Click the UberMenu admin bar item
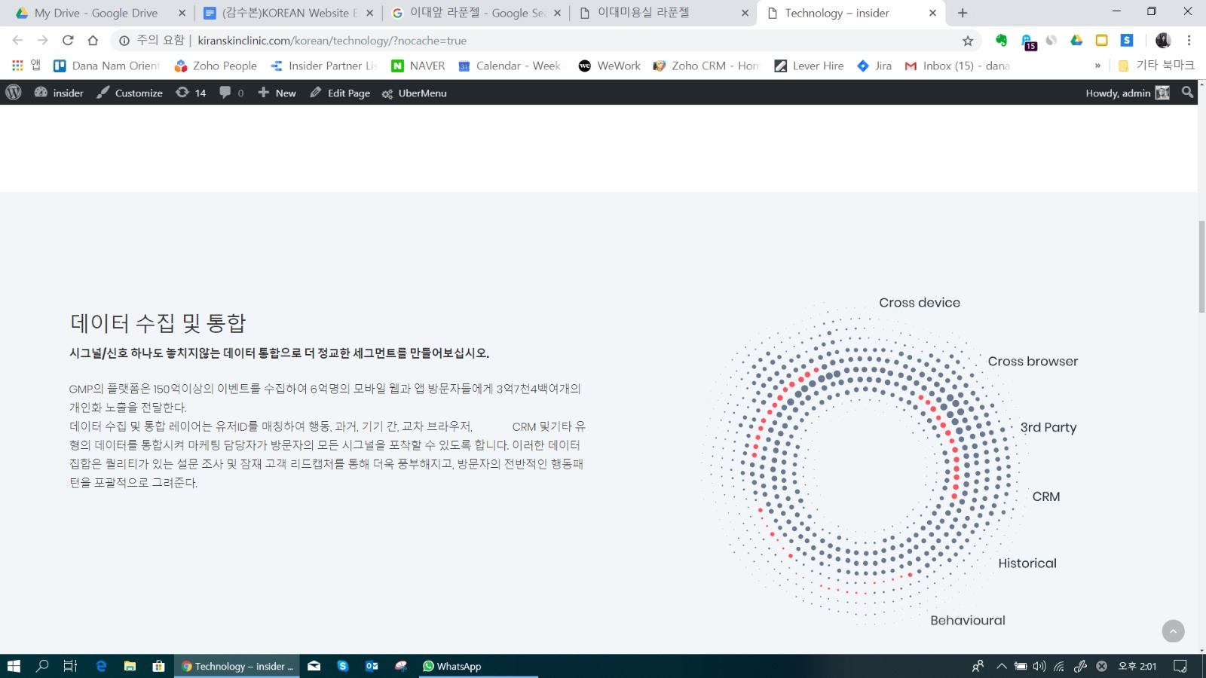Screen dimensions: 1206x678 [x=415, y=93]
